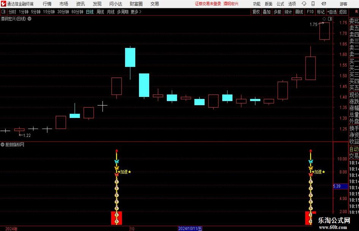This screenshot has height=231, width=359.
Task: Click the cyan butterfly icon on right indicator
Action: coord(311,162)
